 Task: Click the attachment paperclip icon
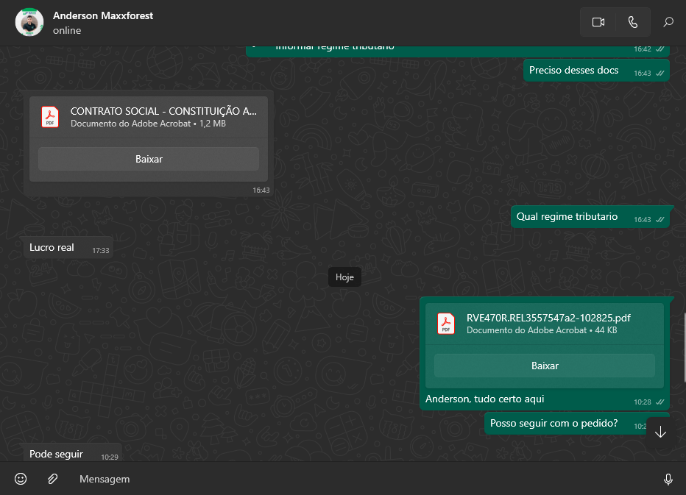52,479
